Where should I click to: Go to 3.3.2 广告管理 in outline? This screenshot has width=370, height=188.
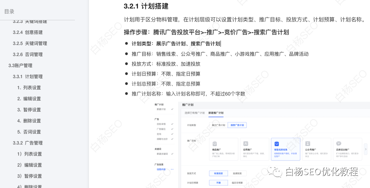(x=28, y=143)
